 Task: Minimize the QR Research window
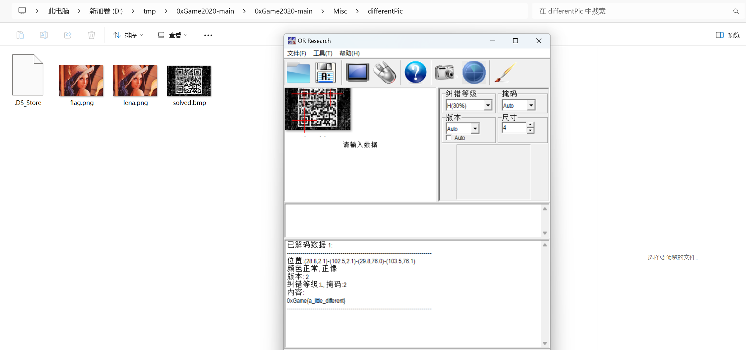(x=492, y=41)
